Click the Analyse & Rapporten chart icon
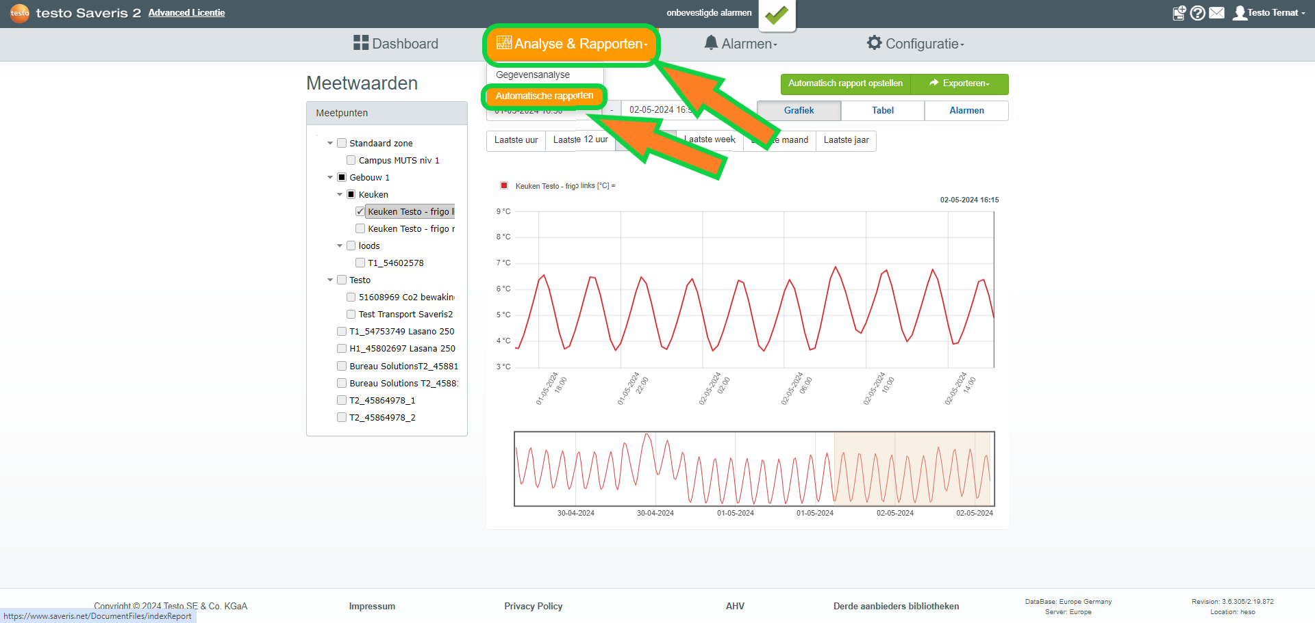Screen dimensions: 1315x623 [504, 43]
